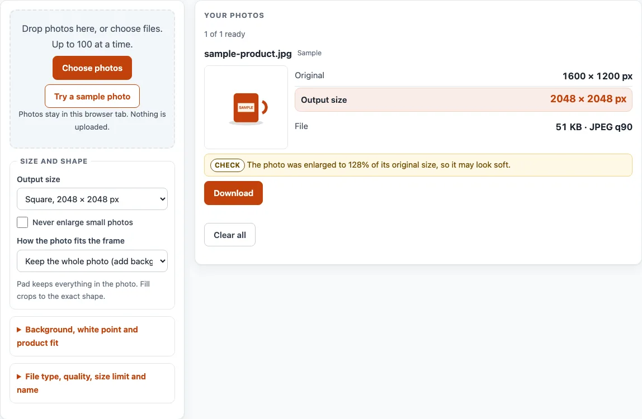Click the Output size highlighted row label

coord(324,100)
